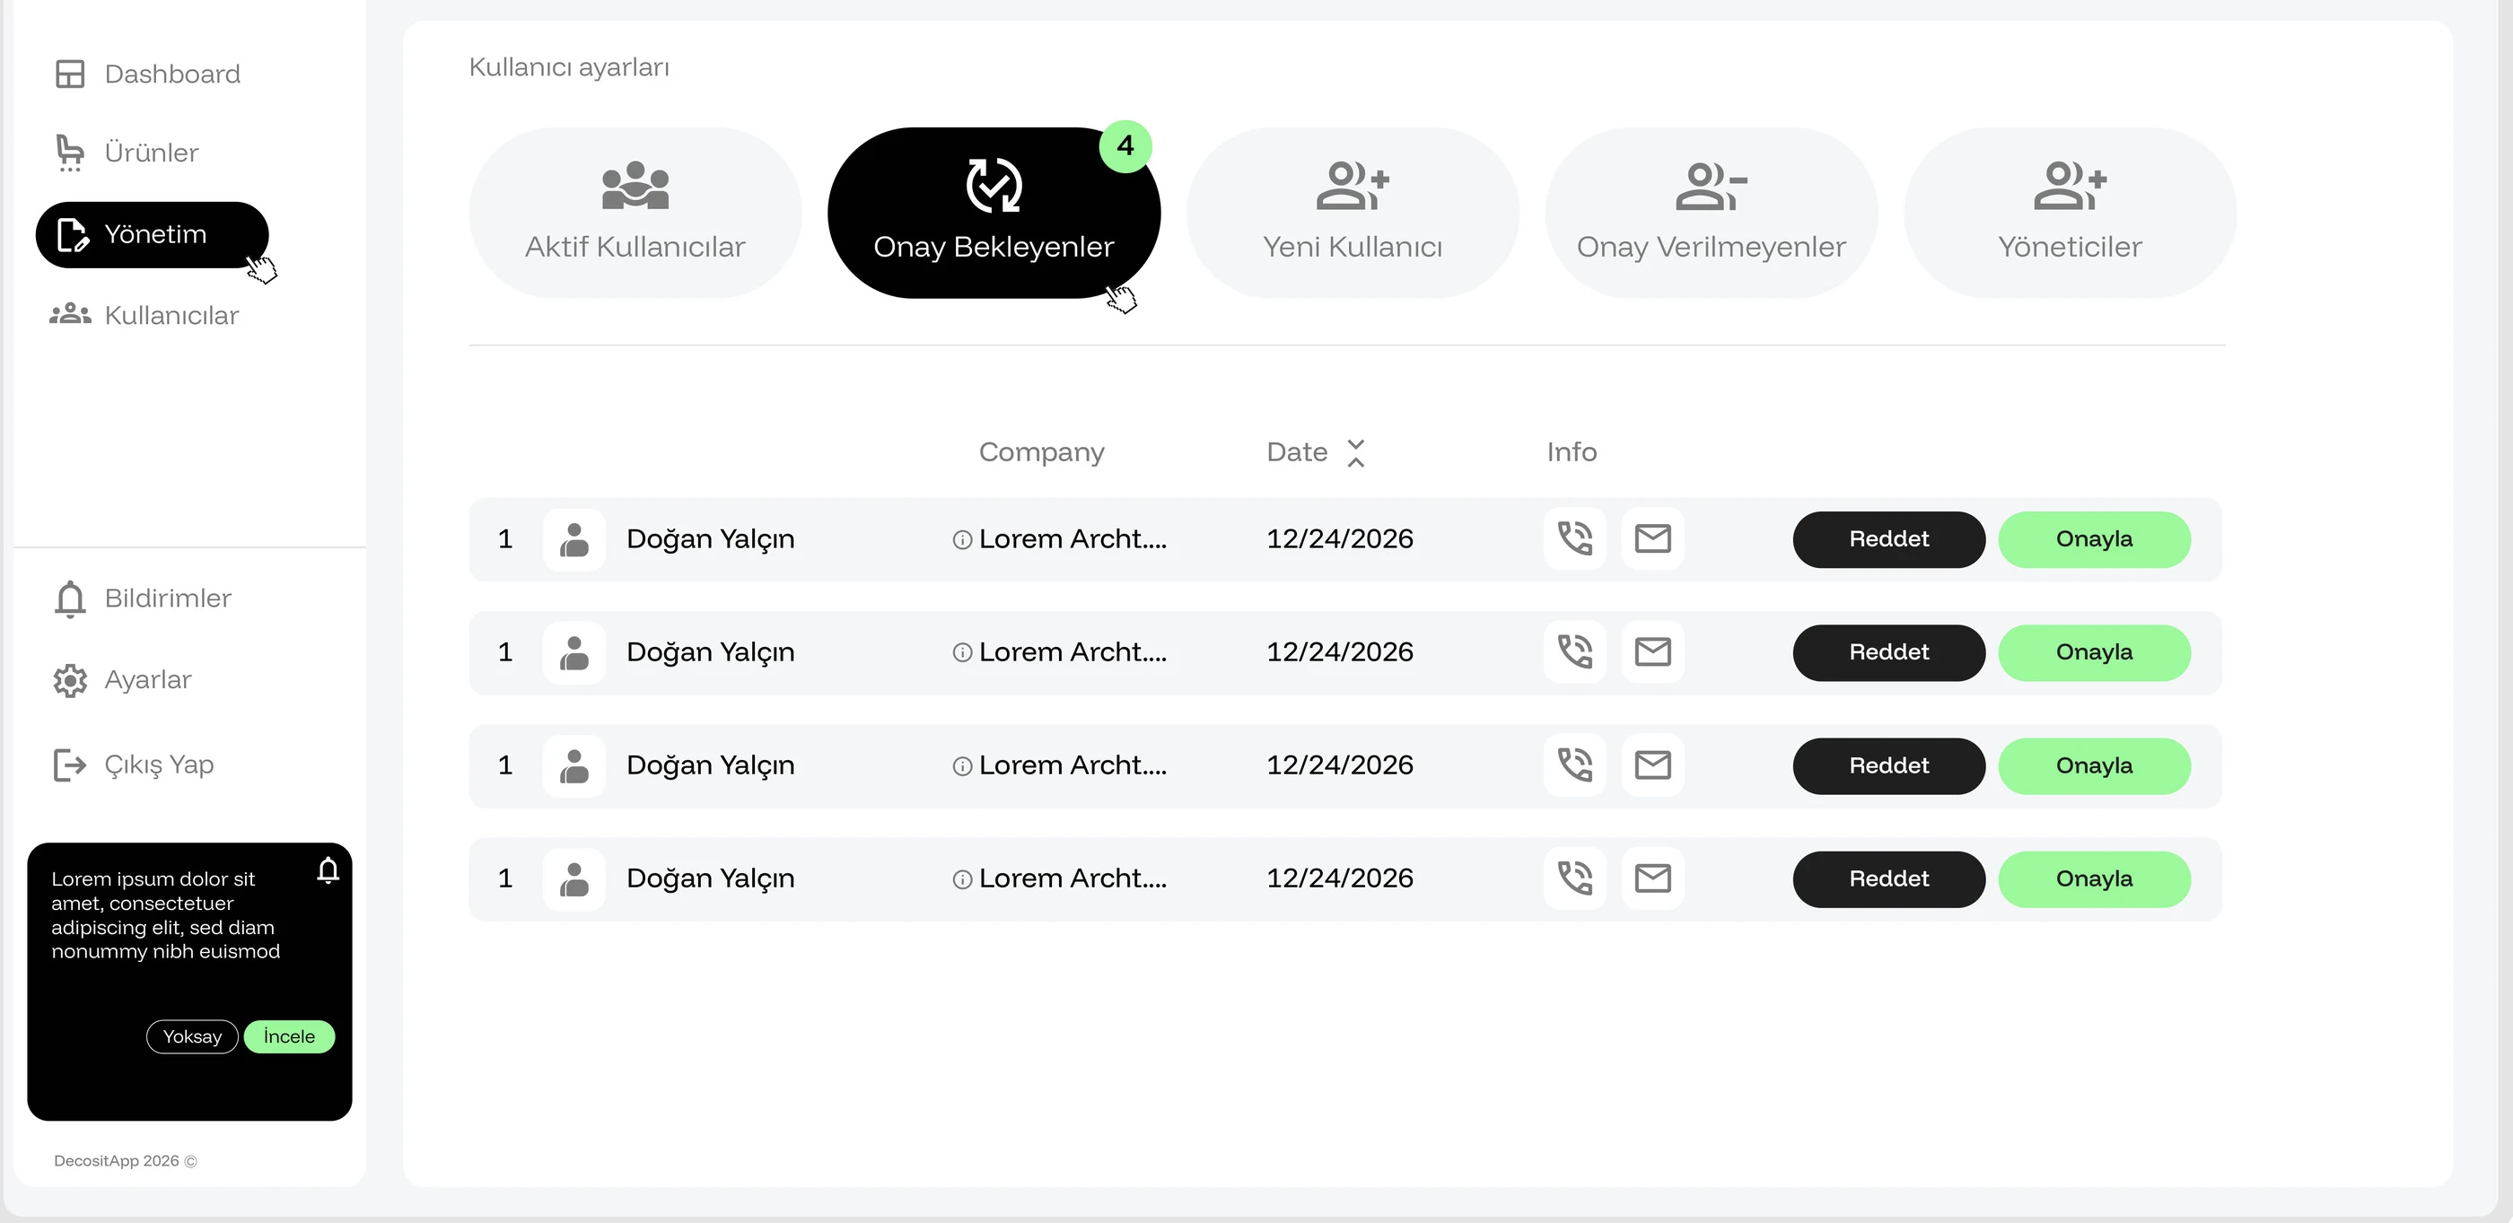Open the Dashboard sidebar item
Screen dimensions: 2513x1223
pos(147,74)
